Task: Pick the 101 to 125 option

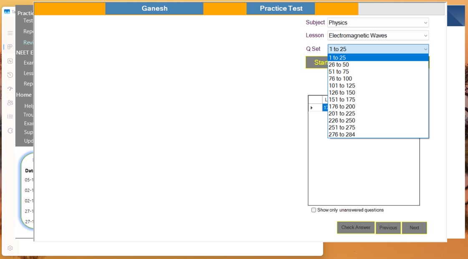Action: click(342, 85)
